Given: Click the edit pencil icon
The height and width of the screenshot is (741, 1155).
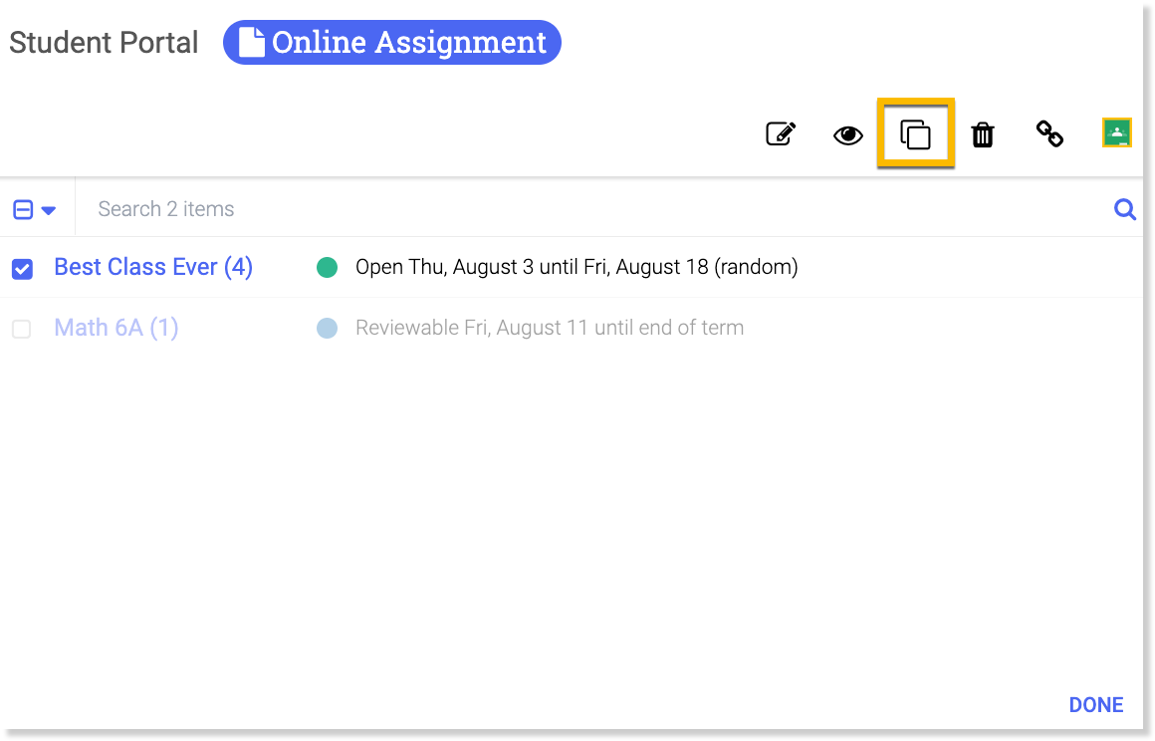Looking at the screenshot, I should pos(781,134).
